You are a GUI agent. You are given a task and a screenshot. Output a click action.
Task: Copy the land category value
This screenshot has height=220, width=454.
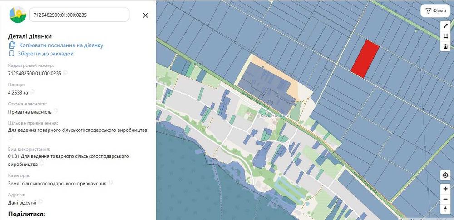pyautogui.click(x=111, y=183)
